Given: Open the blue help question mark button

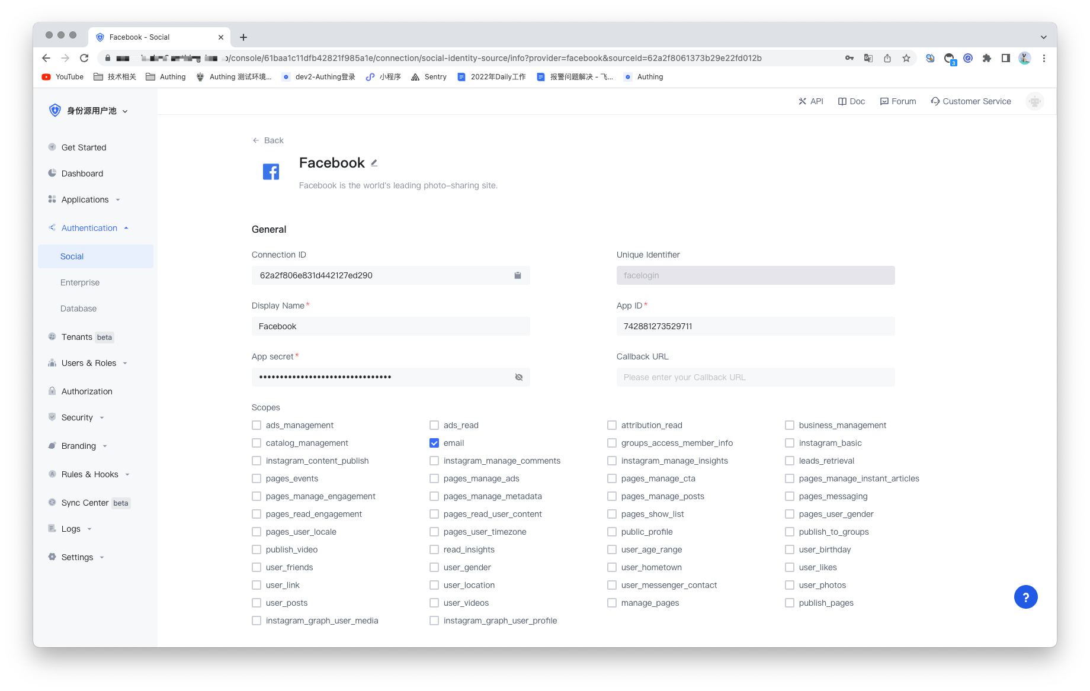Looking at the screenshot, I should (1025, 597).
